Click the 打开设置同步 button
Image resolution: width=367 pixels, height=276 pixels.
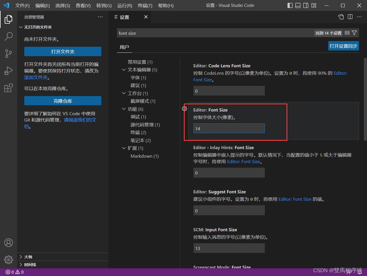[x=343, y=46]
